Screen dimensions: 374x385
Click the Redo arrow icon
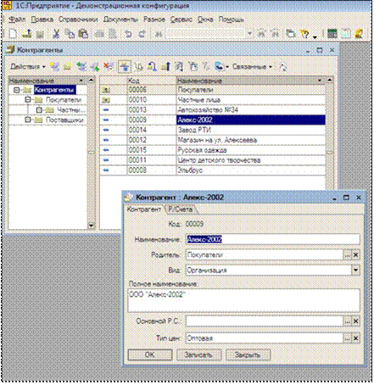tap(142, 34)
